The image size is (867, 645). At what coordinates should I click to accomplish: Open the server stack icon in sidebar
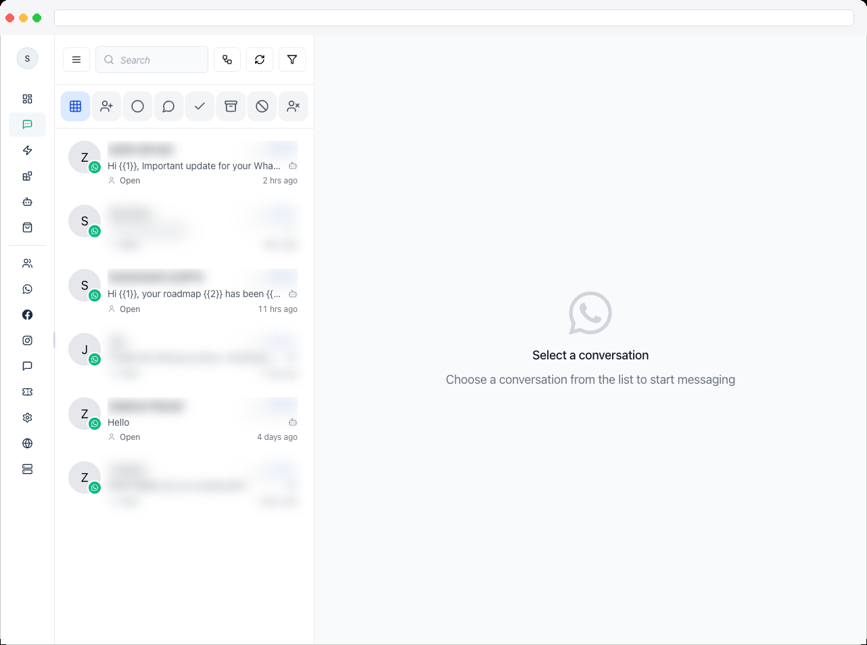click(27, 469)
